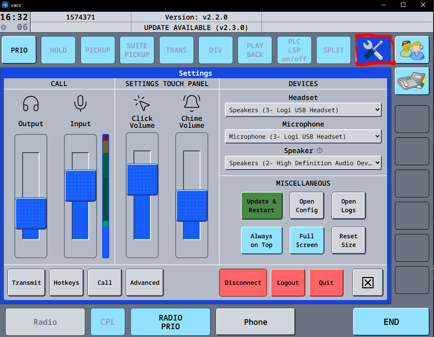Switch to the Radio page
The width and height of the screenshot is (434, 337).
click(x=45, y=322)
